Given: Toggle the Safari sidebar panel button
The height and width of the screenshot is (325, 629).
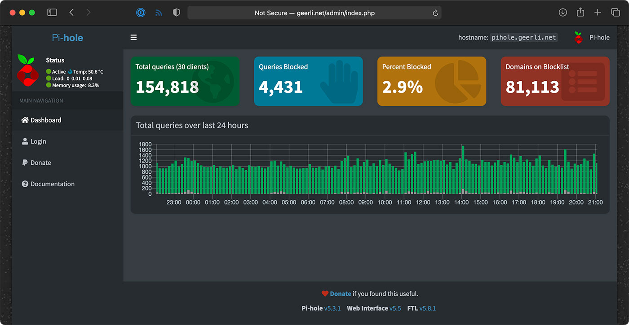Looking at the screenshot, I should pyautogui.click(x=52, y=13).
